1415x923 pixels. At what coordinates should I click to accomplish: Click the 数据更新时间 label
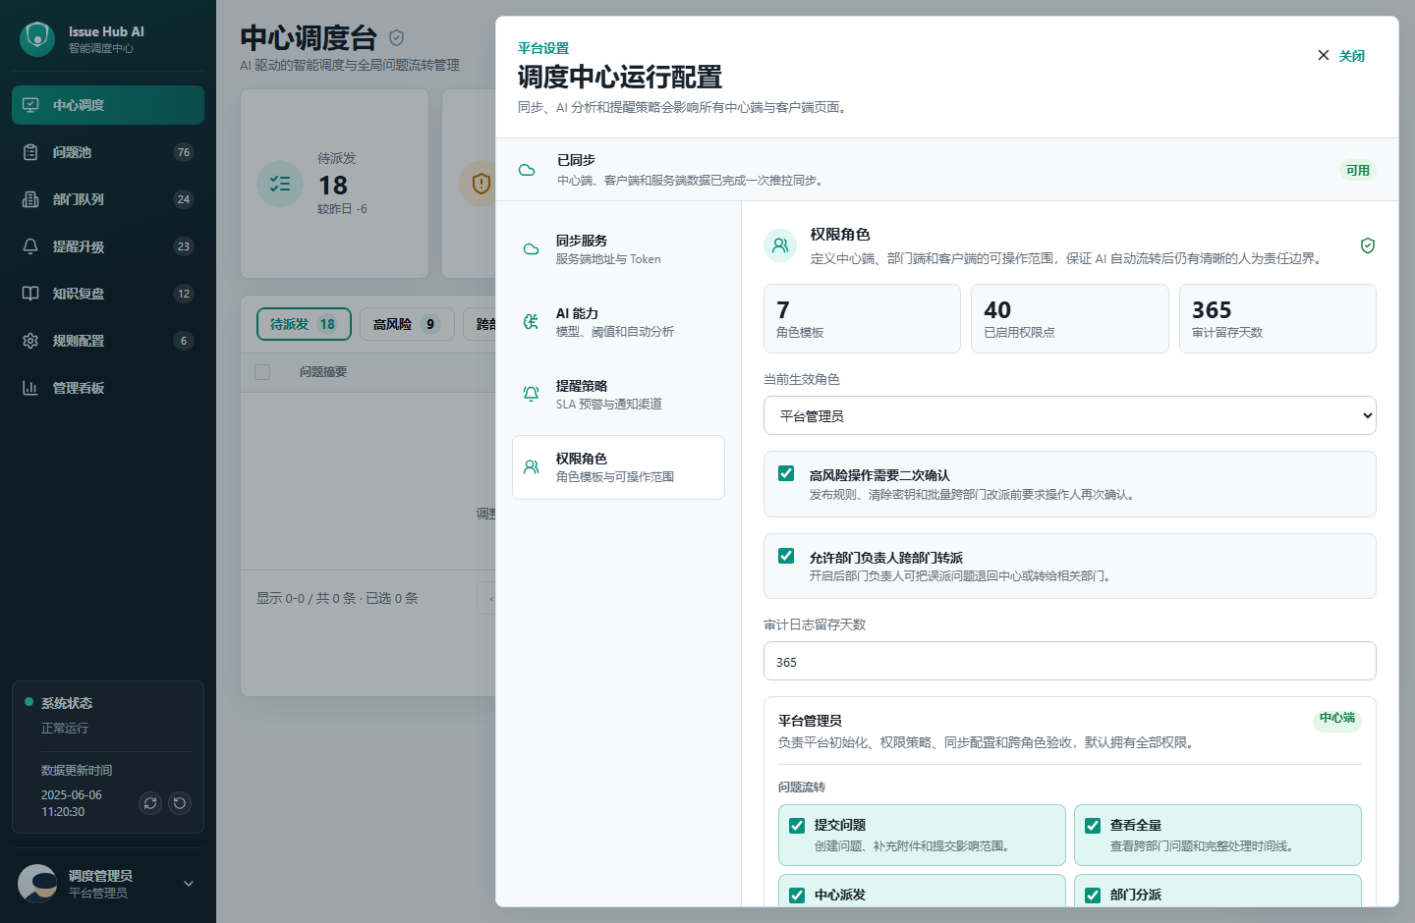pyautogui.click(x=77, y=771)
